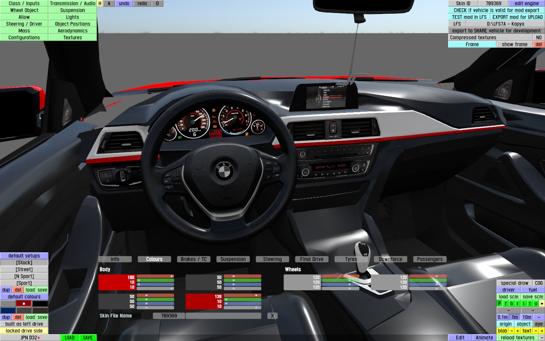Toggle the COG display

[x=539, y=283]
